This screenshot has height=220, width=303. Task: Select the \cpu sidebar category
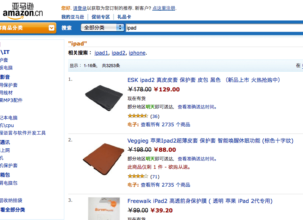pyautogui.click(x=7, y=125)
